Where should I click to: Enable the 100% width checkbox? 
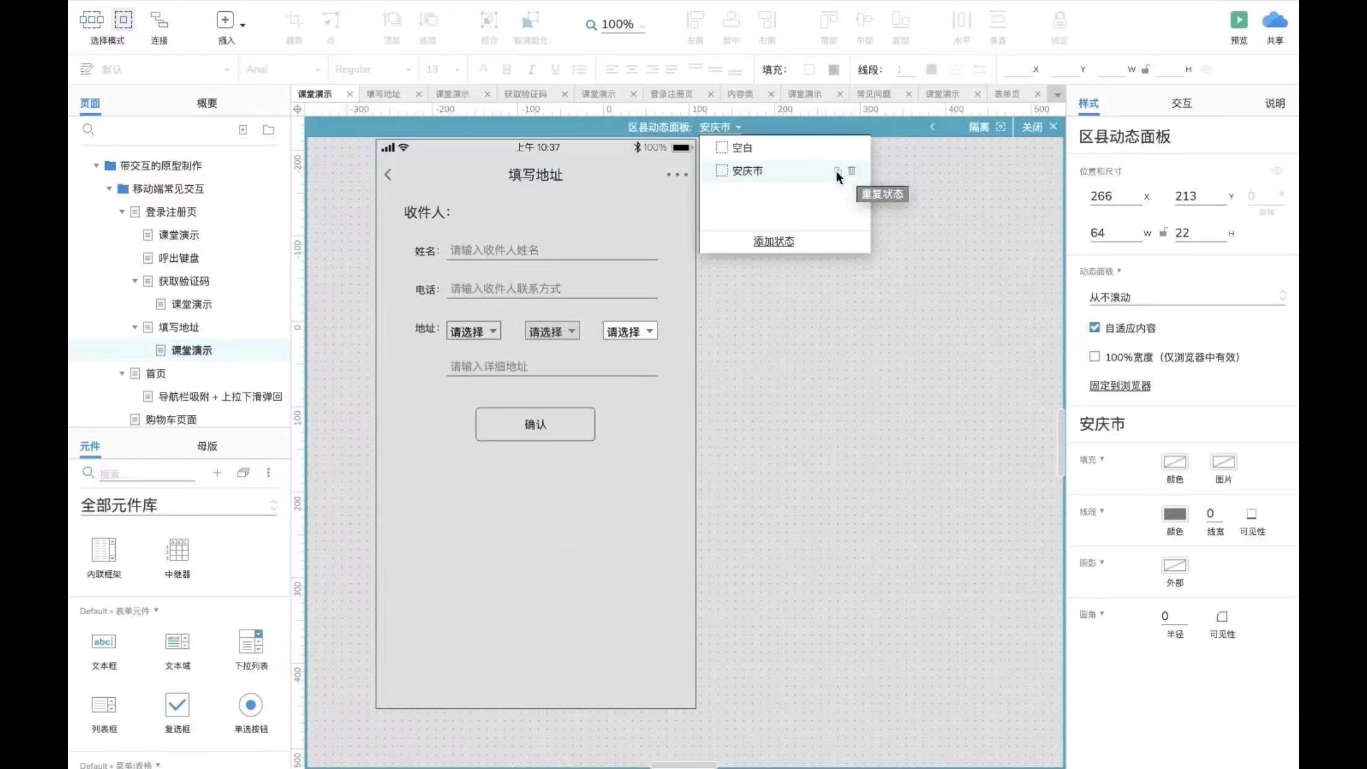click(1095, 357)
